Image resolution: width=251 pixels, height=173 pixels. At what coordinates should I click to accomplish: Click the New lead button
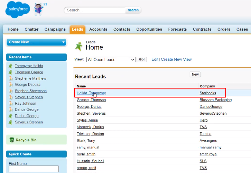point(195,75)
